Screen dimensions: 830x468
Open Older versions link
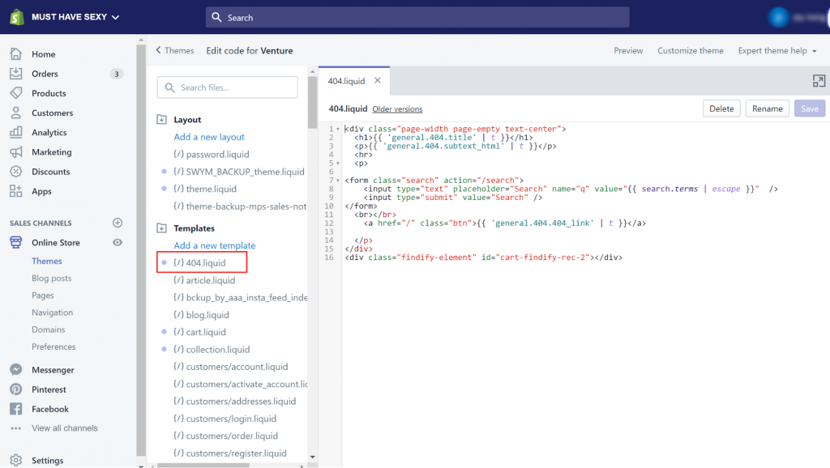tap(397, 109)
